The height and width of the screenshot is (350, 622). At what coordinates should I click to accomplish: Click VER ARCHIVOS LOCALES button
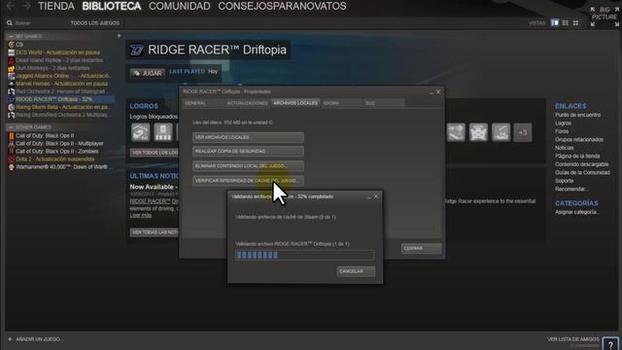coord(249,137)
